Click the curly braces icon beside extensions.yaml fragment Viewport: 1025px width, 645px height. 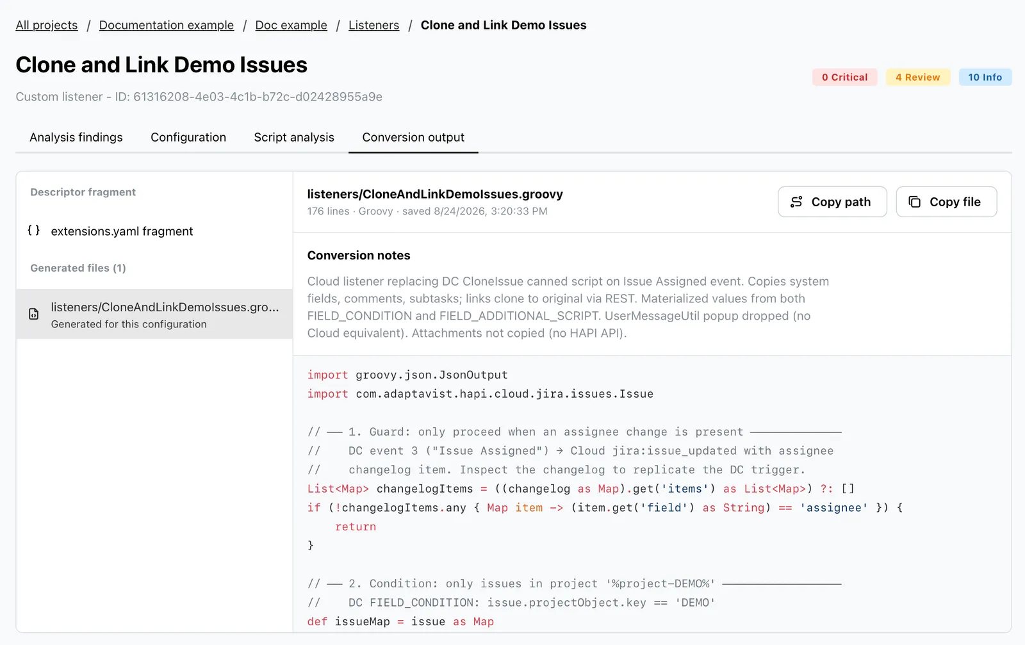34,231
